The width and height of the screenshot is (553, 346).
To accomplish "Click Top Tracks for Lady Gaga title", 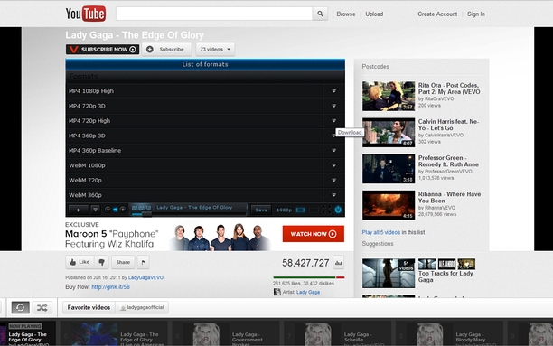I will tap(445, 276).
